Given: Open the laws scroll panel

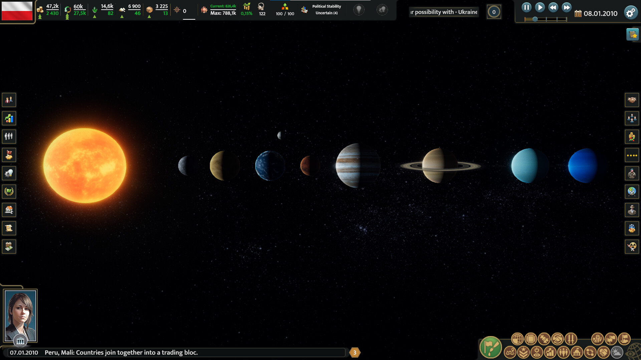Looking at the screenshot, I should [x=9, y=228].
